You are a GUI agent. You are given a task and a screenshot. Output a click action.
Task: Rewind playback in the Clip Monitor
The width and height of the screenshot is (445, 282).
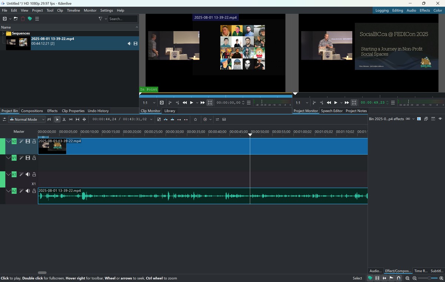185,103
